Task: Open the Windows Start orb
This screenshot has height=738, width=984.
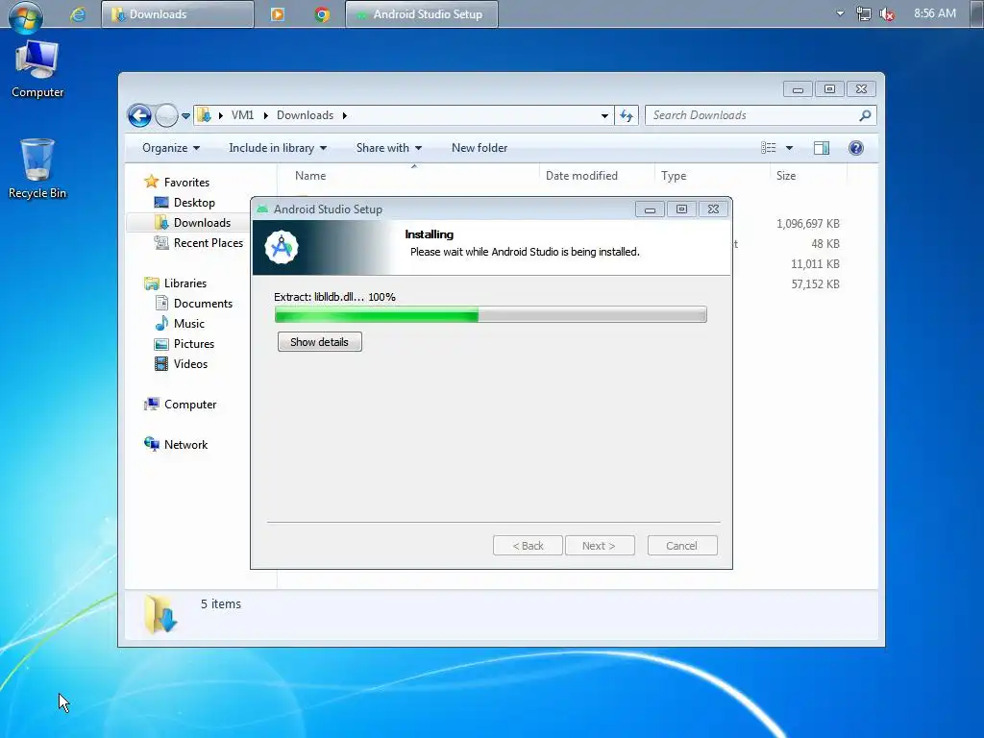Action: 26,15
